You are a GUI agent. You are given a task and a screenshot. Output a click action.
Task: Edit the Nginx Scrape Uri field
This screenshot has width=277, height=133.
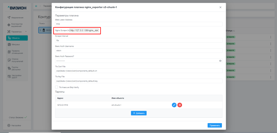click(84, 30)
